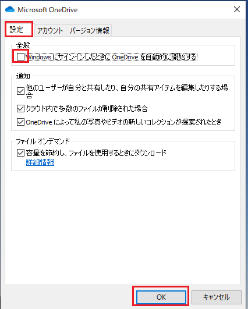Enable the auto-start OneDrive at Windows sign-in checkbox

point(20,57)
